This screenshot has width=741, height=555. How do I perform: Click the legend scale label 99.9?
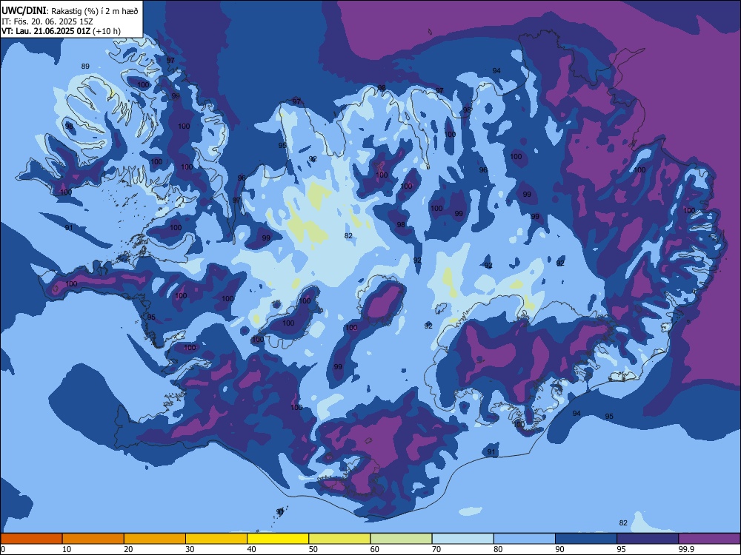coord(685,549)
